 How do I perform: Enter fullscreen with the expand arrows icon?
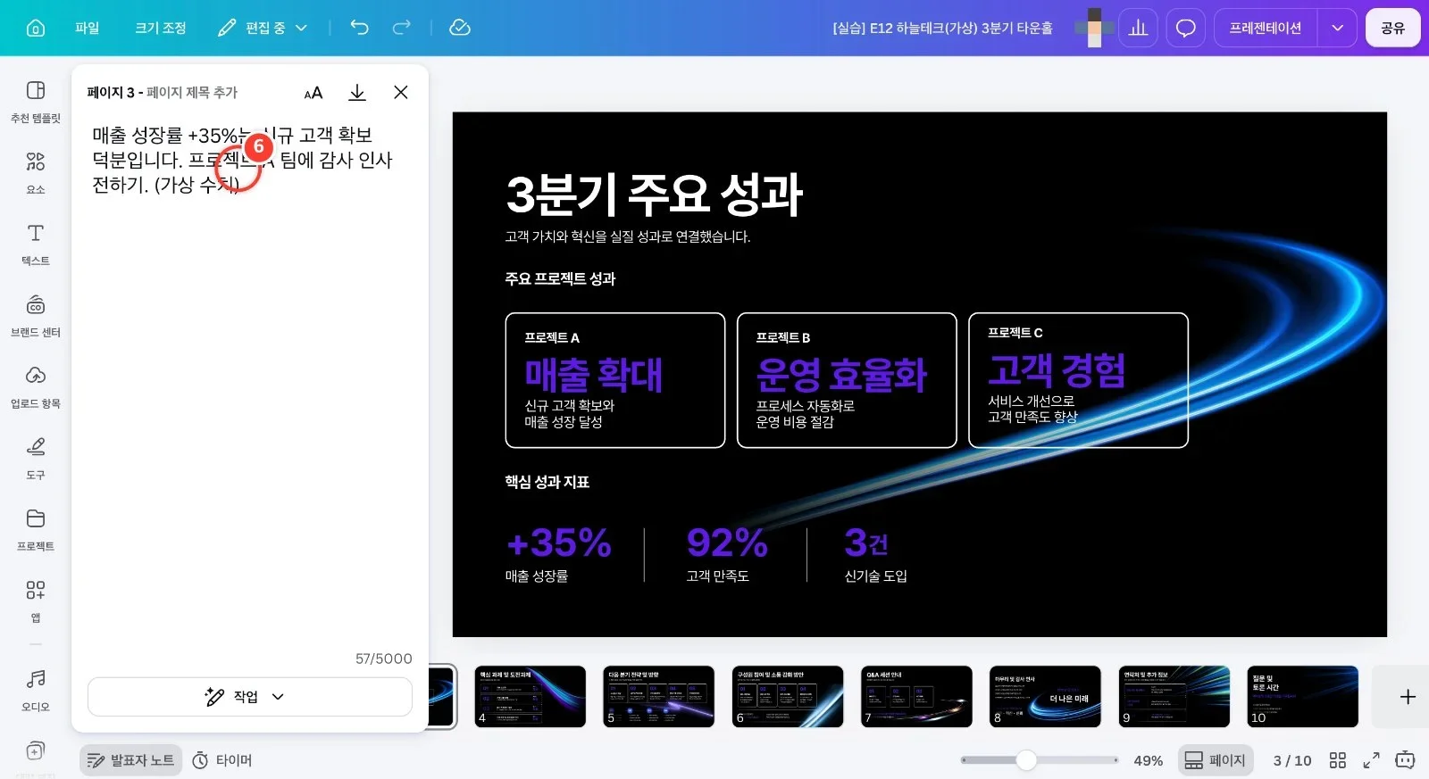pyautogui.click(x=1371, y=760)
